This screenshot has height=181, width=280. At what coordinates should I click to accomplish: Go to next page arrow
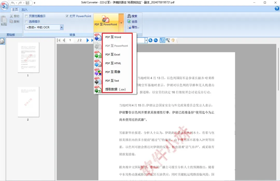(88, 40)
